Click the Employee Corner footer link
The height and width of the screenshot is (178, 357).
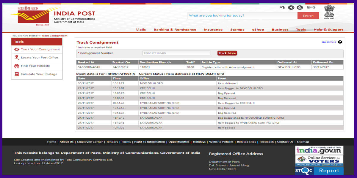click(x=90, y=142)
